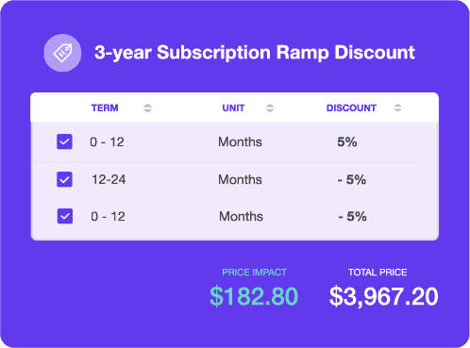Uncheck the first 0 - 12 row checkbox
470x348 pixels.
(64, 141)
